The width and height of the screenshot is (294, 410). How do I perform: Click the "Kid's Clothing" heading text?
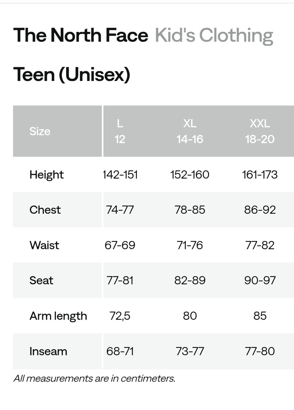tap(214, 35)
